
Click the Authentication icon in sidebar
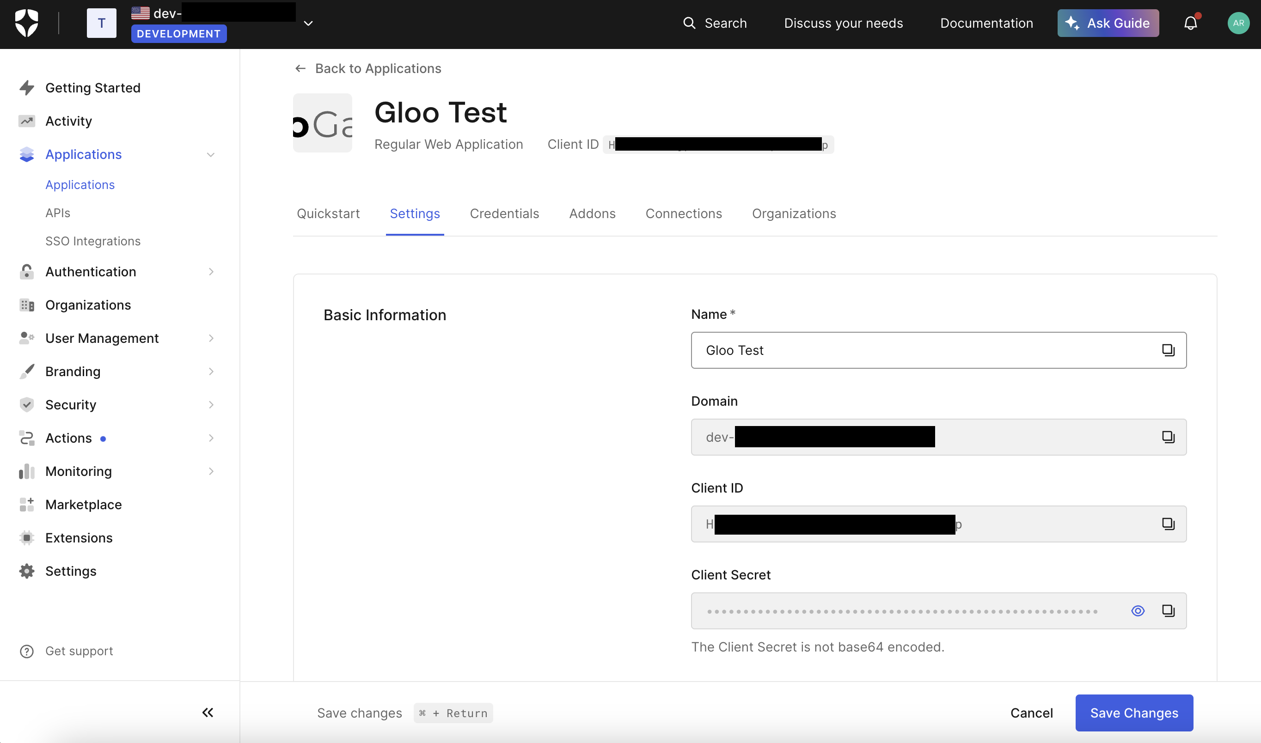[x=27, y=271]
